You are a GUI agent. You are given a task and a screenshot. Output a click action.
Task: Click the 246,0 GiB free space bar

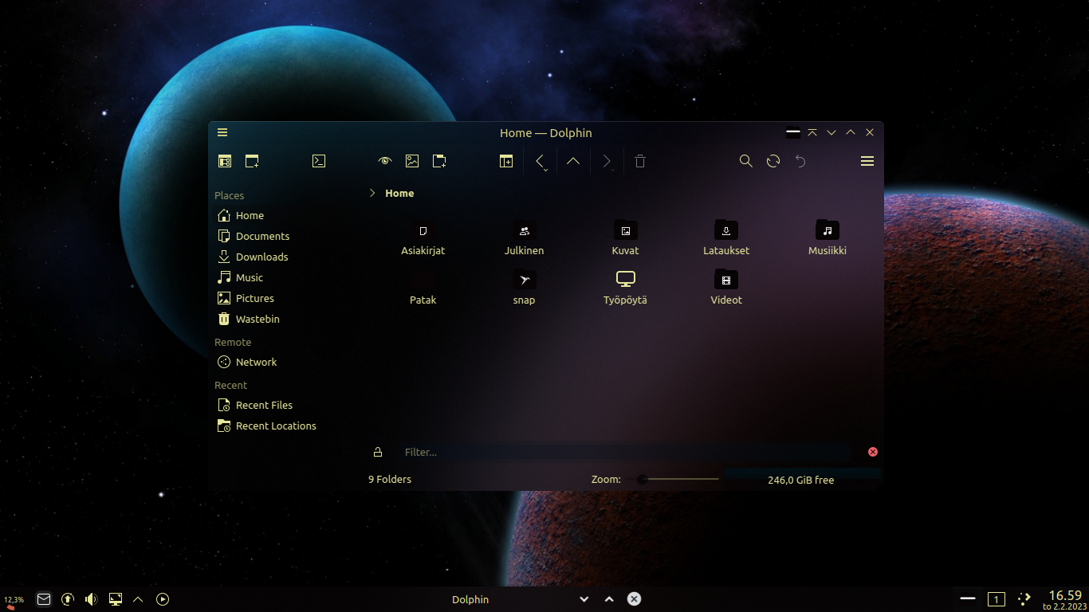pos(801,480)
